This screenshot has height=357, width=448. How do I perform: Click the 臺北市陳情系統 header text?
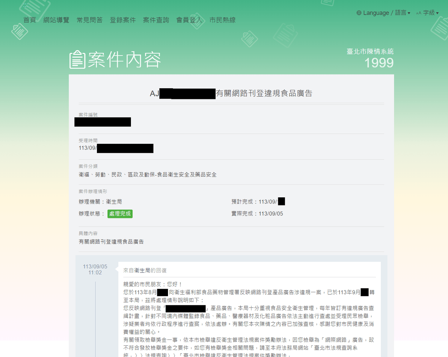click(370, 51)
